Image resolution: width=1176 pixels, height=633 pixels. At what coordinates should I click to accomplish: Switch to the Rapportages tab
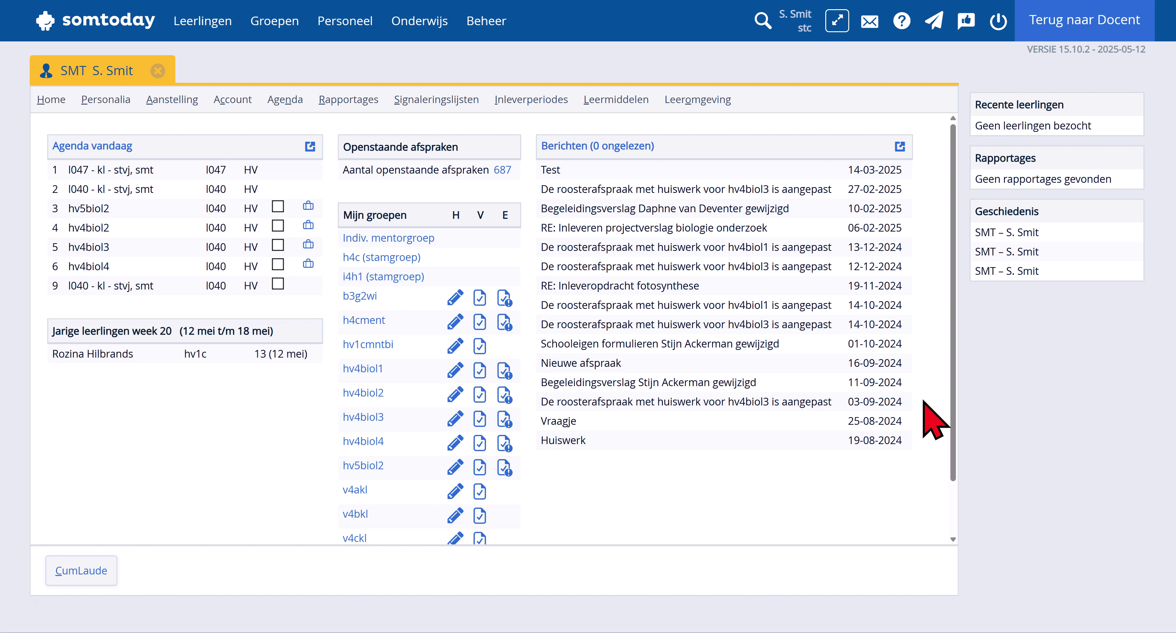point(348,100)
